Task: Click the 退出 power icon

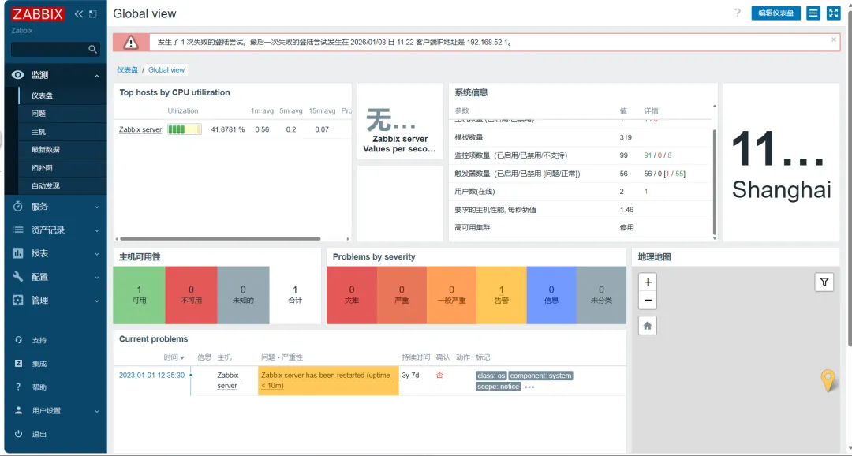Action: 18,434
